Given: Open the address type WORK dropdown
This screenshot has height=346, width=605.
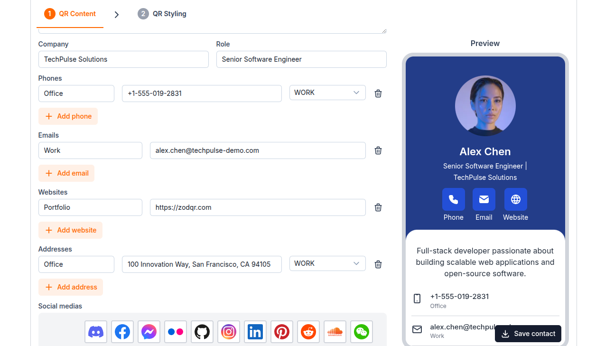Looking at the screenshot, I should (327, 263).
